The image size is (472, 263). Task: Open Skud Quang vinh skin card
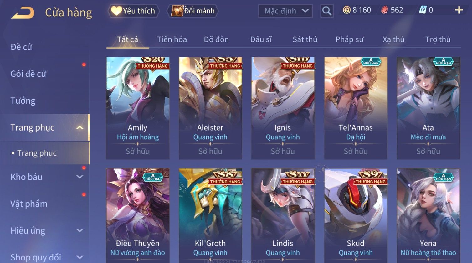(356, 215)
